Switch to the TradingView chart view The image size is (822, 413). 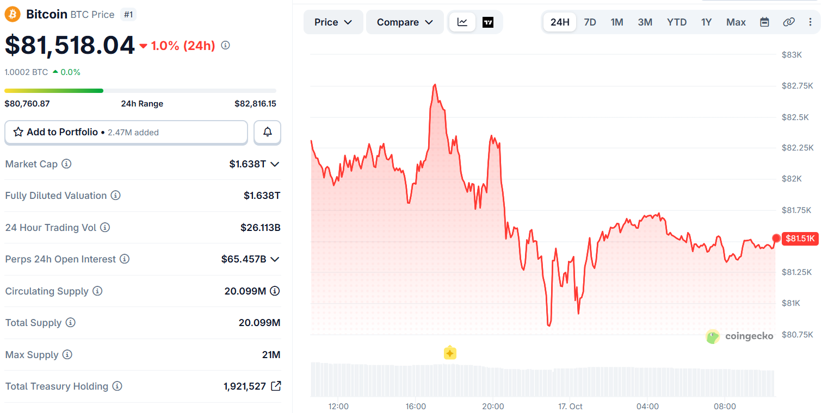tap(488, 22)
